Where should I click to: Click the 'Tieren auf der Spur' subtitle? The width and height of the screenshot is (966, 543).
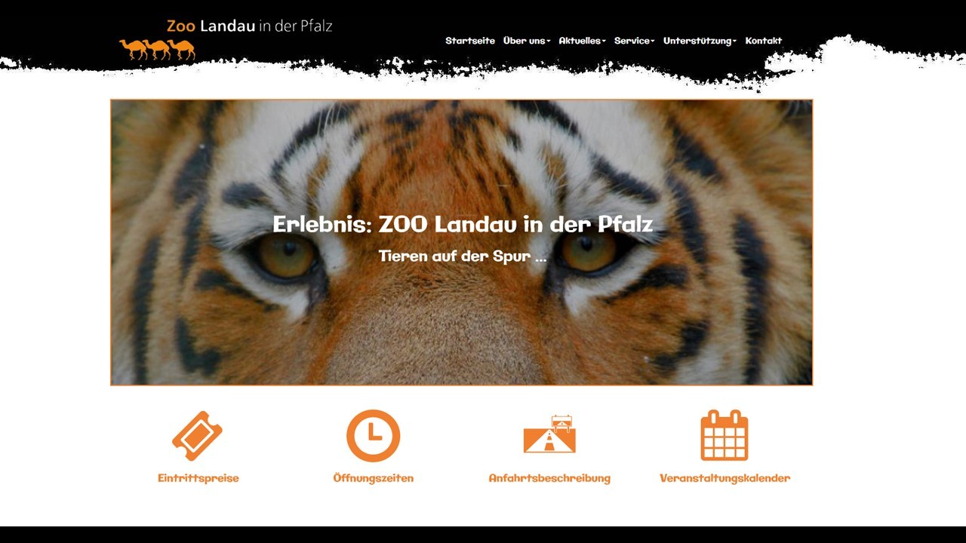[x=463, y=256]
